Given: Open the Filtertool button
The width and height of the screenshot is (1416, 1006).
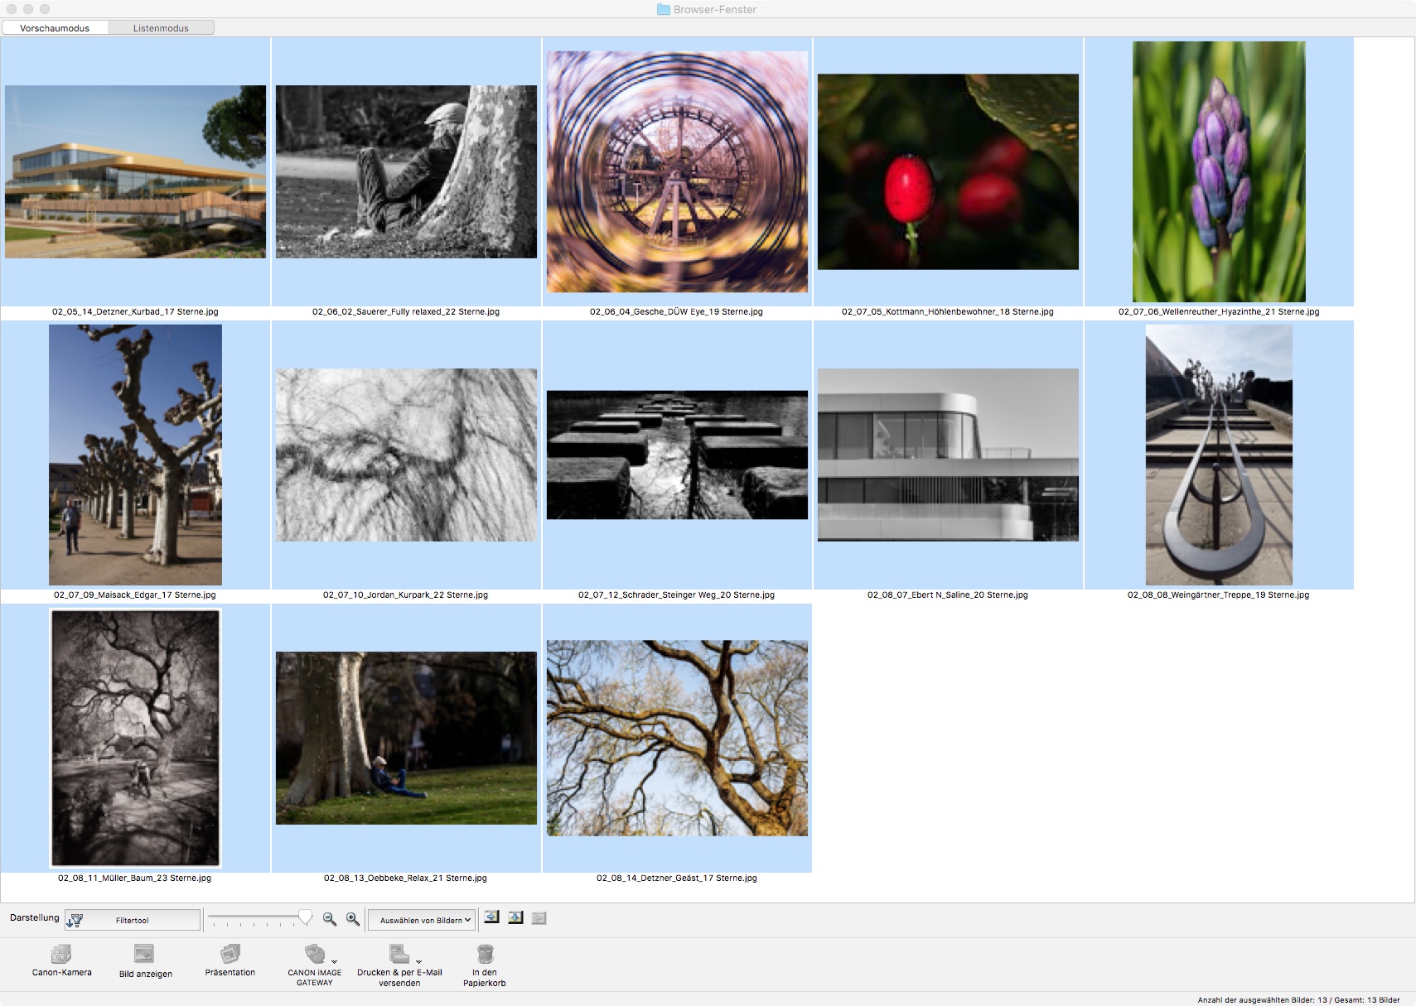Looking at the screenshot, I should point(133,920).
